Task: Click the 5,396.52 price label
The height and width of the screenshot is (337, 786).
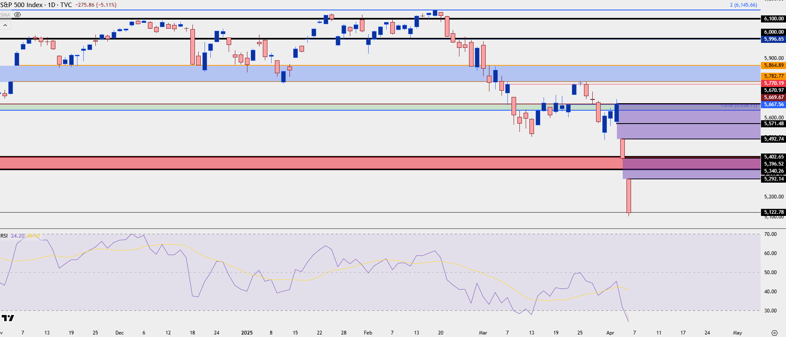Action: click(x=774, y=164)
